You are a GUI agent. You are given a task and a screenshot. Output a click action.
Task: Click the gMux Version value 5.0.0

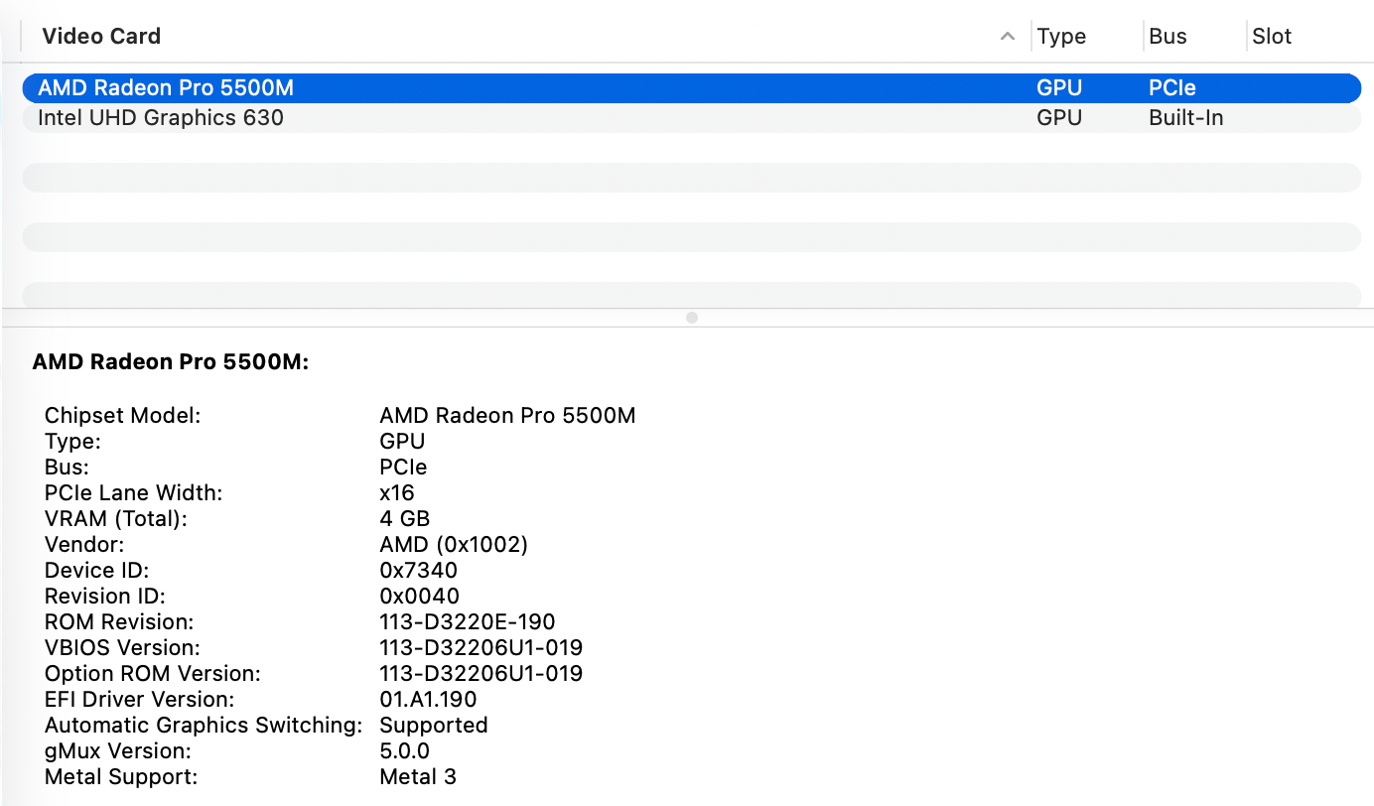pyautogui.click(x=404, y=751)
